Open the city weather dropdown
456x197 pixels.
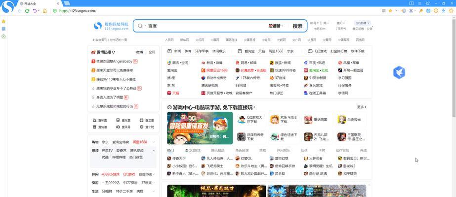click(x=341, y=23)
